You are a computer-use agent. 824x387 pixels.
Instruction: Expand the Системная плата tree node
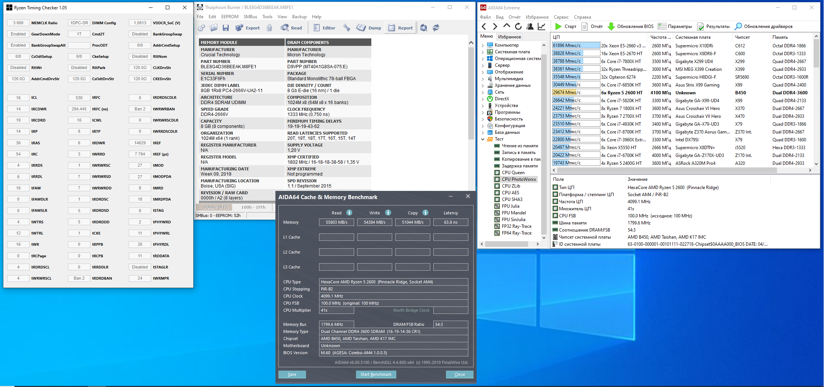[483, 52]
